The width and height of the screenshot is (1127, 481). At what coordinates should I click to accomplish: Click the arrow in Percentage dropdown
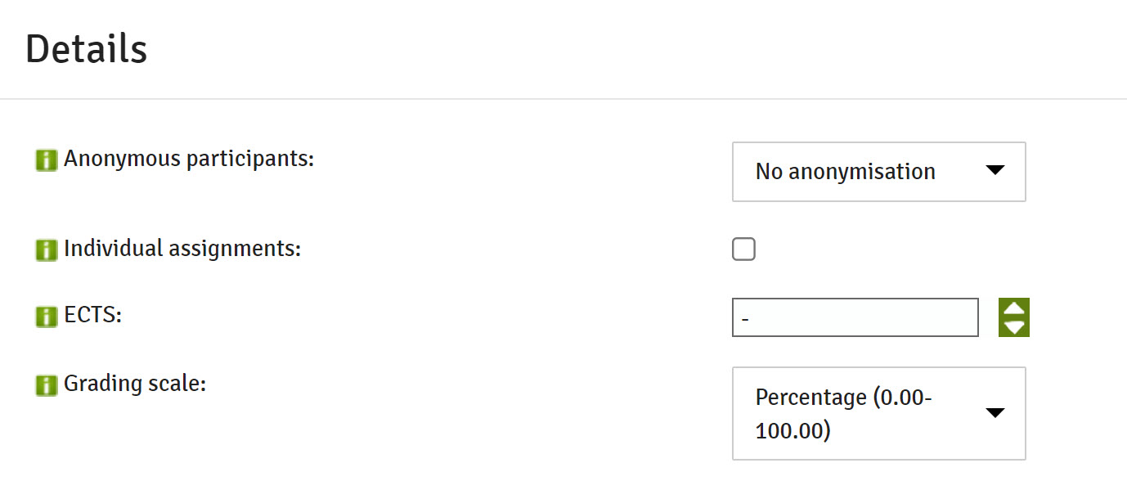pyautogui.click(x=995, y=412)
